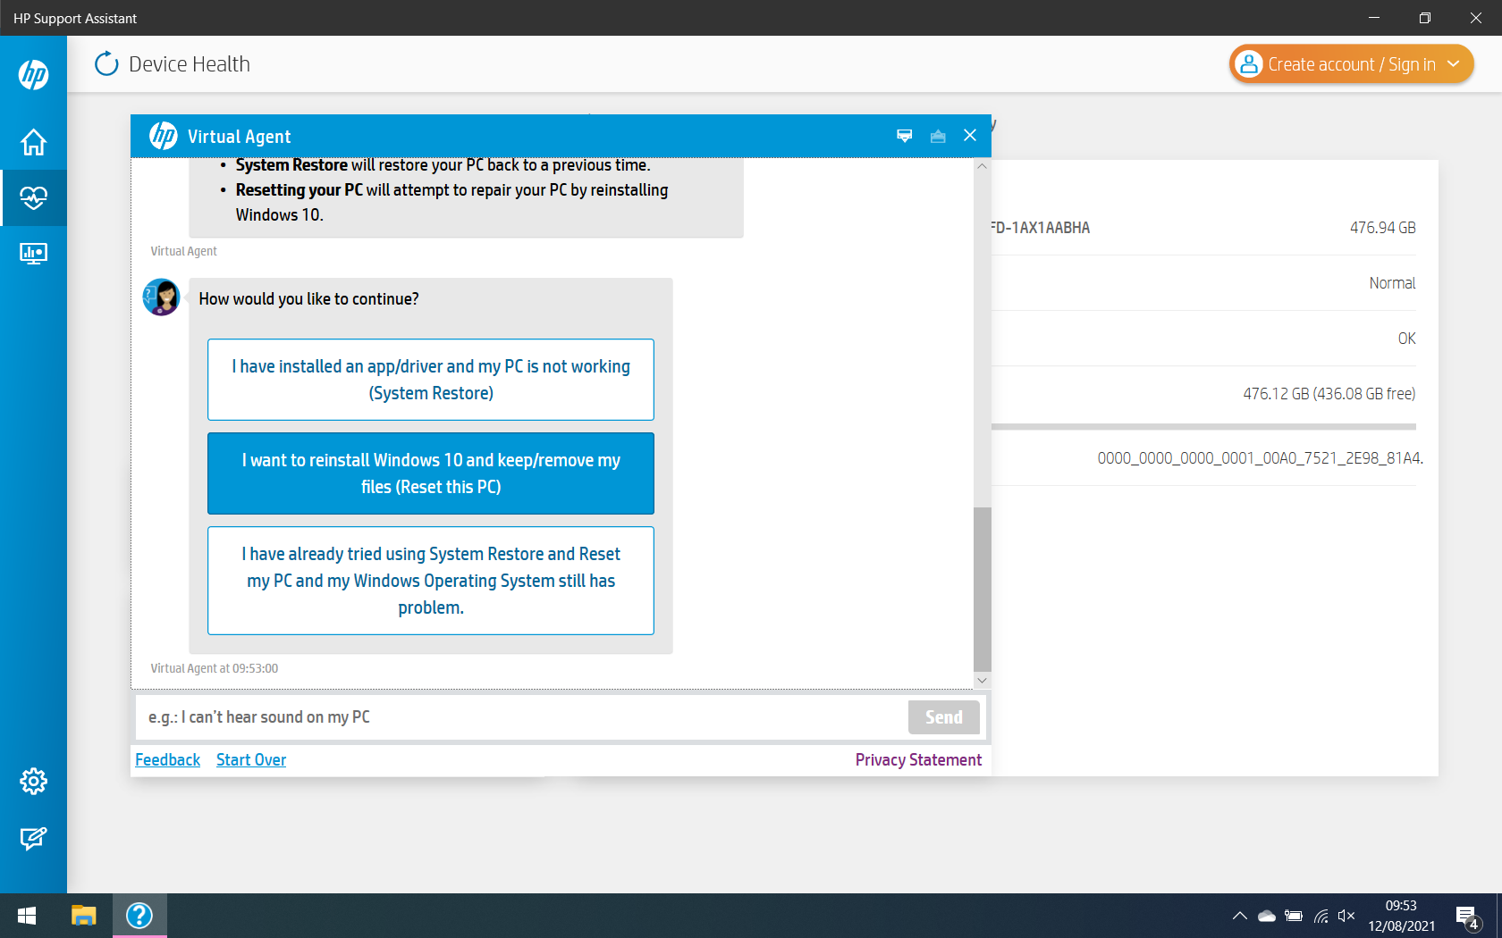Expand the Create account / Sign in dropdown
This screenshot has width=1502, height=938.
click(1454, 63)
